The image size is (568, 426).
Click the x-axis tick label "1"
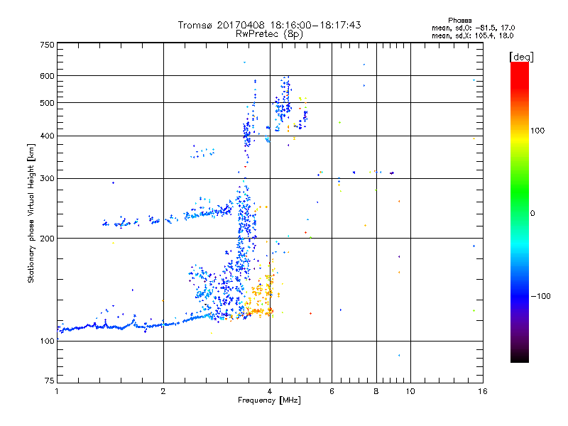57,391
